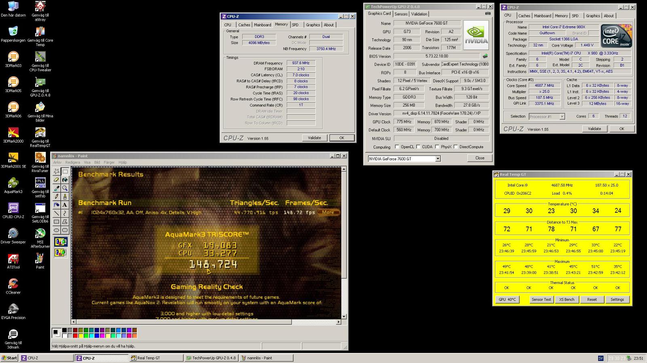
Task: Choose the Rounded Rectangle tool
Action: (65, 230)
